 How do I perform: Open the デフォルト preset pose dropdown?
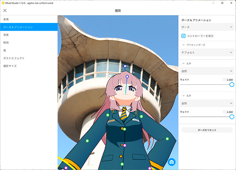206,52
